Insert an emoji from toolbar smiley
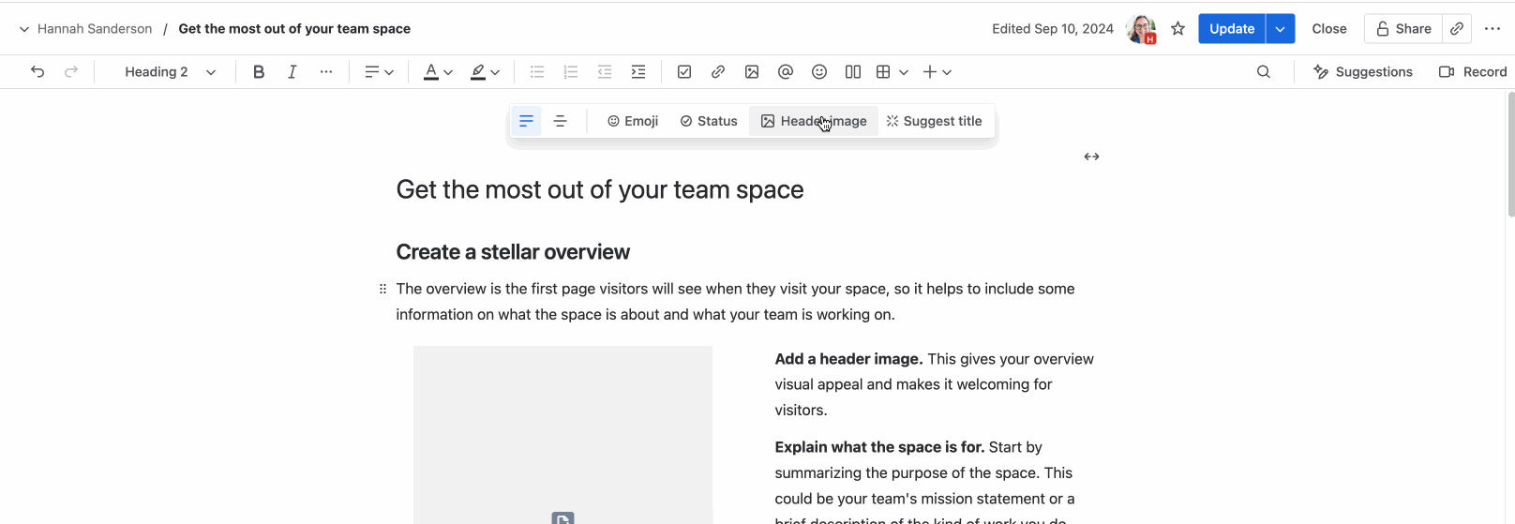Viewport: 1515px width, 524px height. click(x=819, y=72)
